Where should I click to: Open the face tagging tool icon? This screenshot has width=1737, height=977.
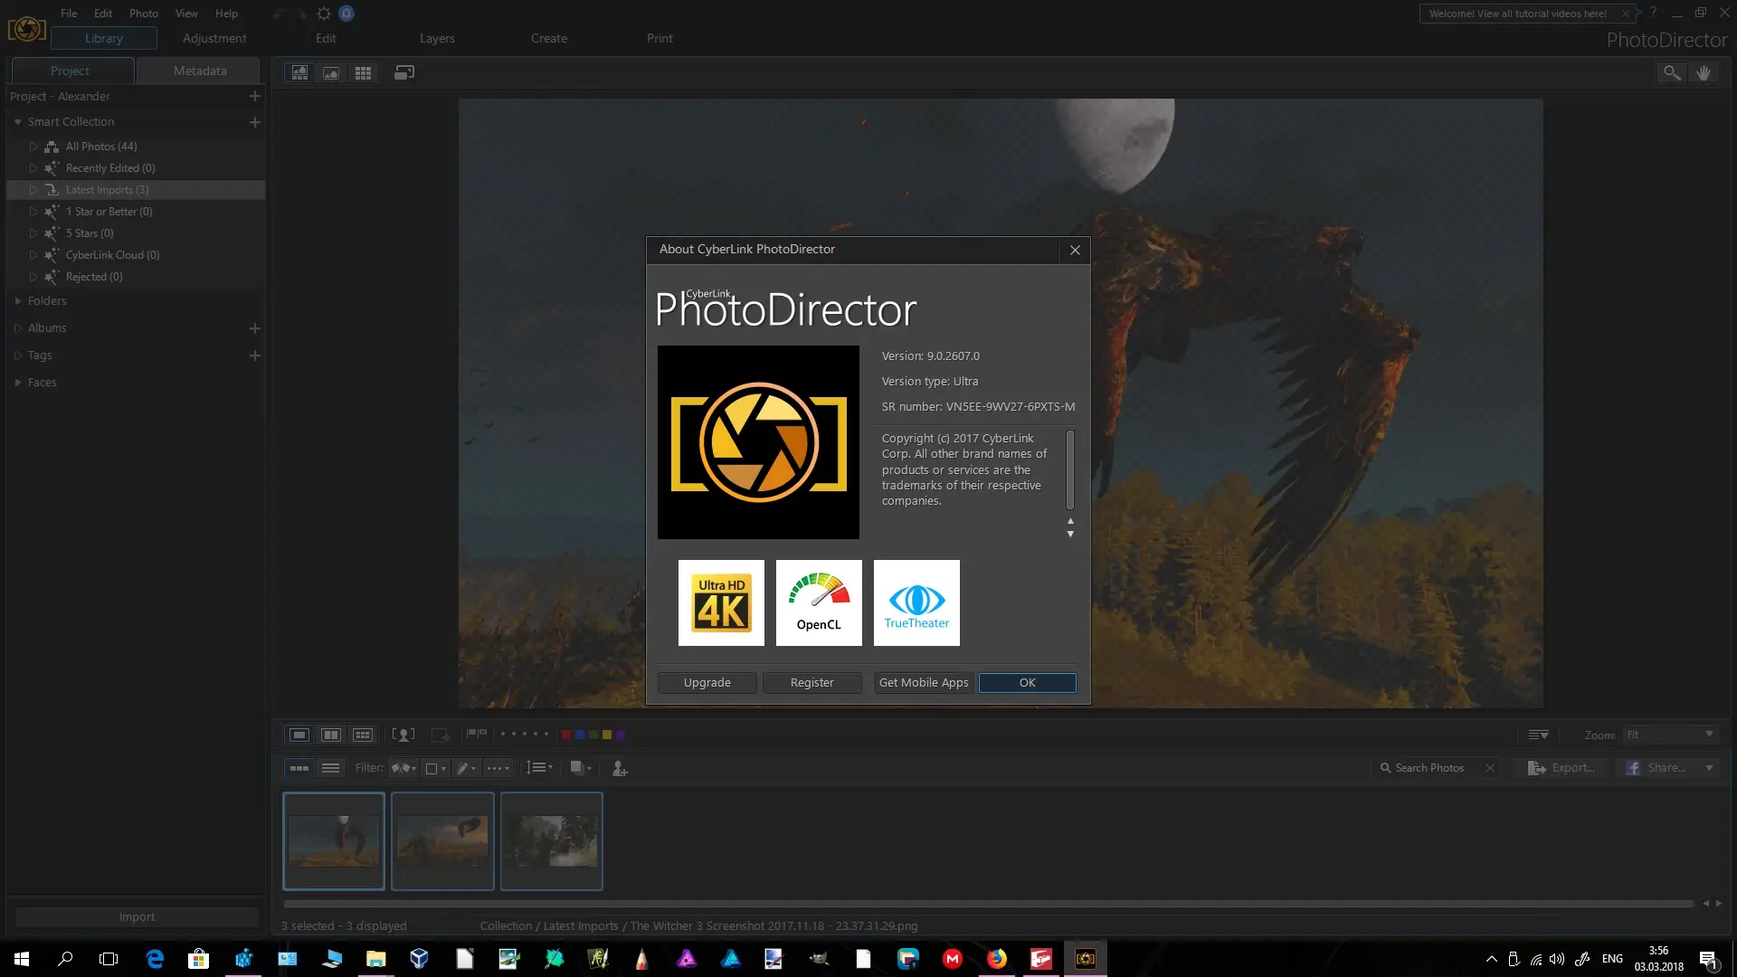tap(403, 735)
